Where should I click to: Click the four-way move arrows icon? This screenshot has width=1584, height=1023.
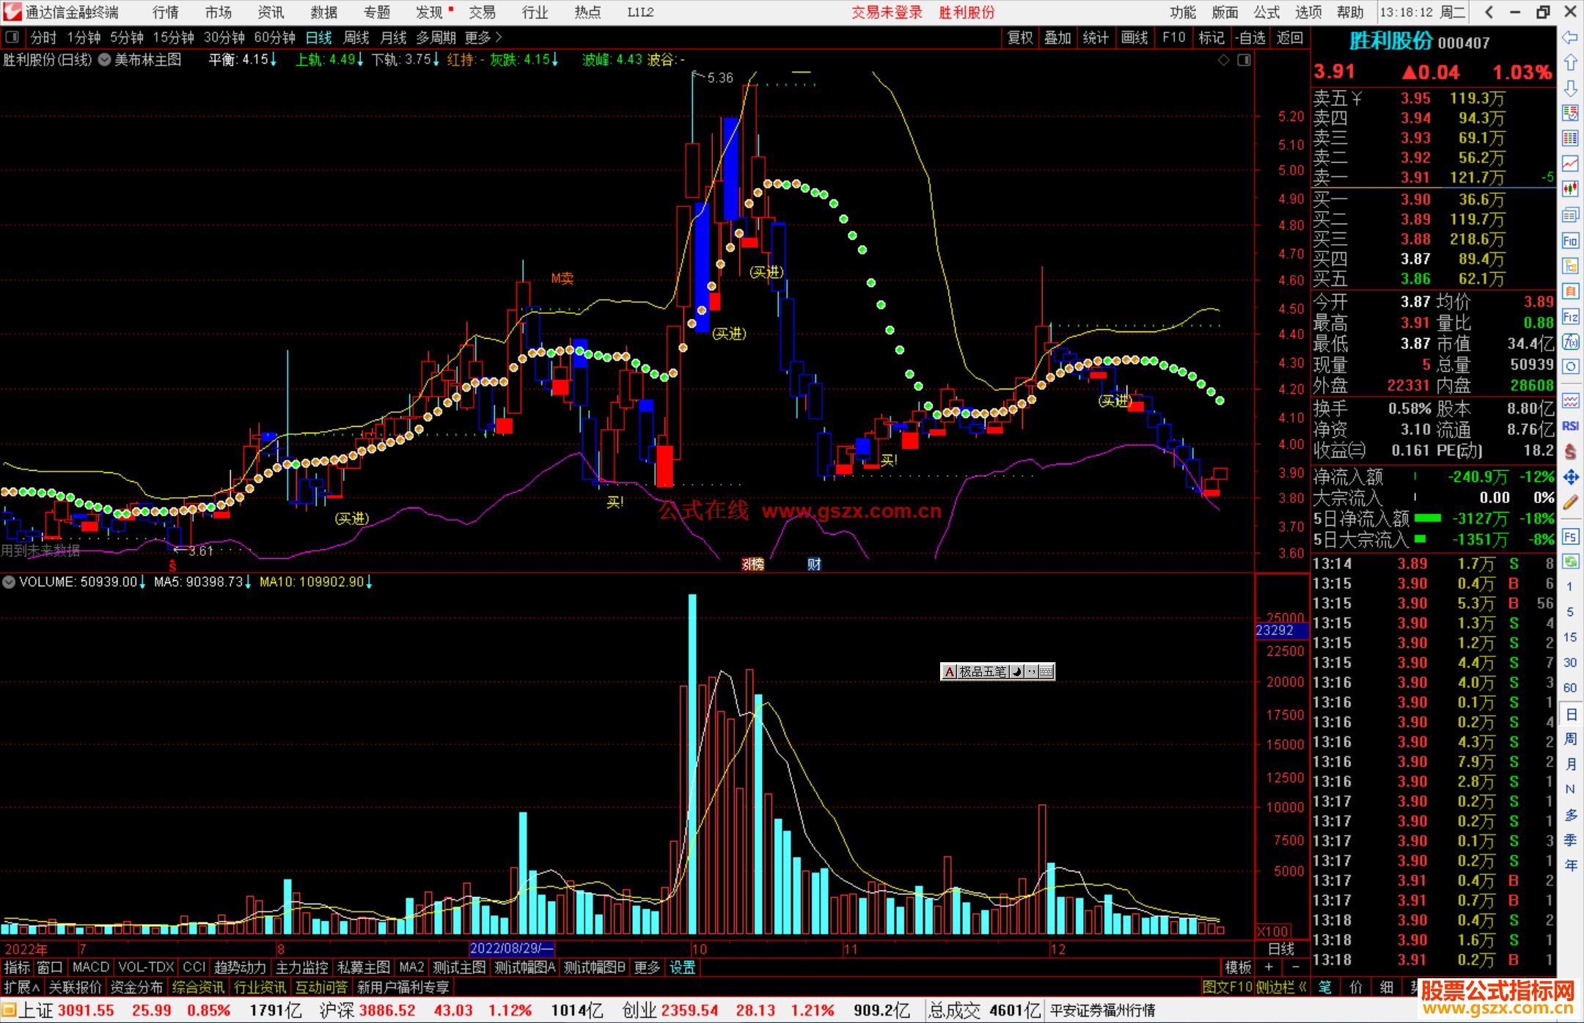pyautogui.click(x=1570, y=477)
